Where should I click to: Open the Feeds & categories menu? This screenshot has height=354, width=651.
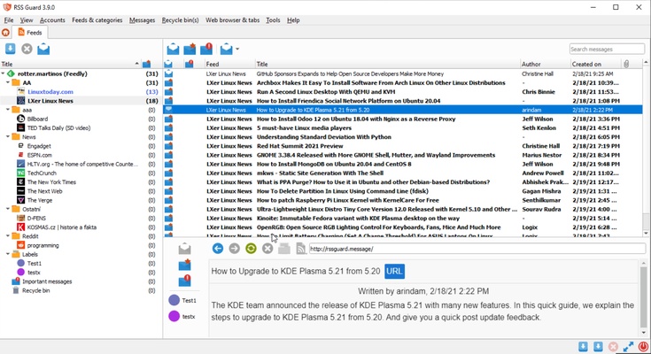pos(97,19)
